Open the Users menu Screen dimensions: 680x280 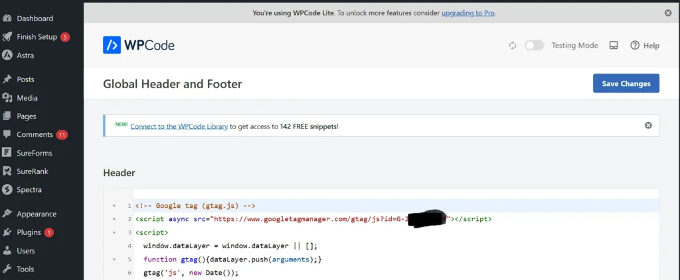(x=26, y=251)
